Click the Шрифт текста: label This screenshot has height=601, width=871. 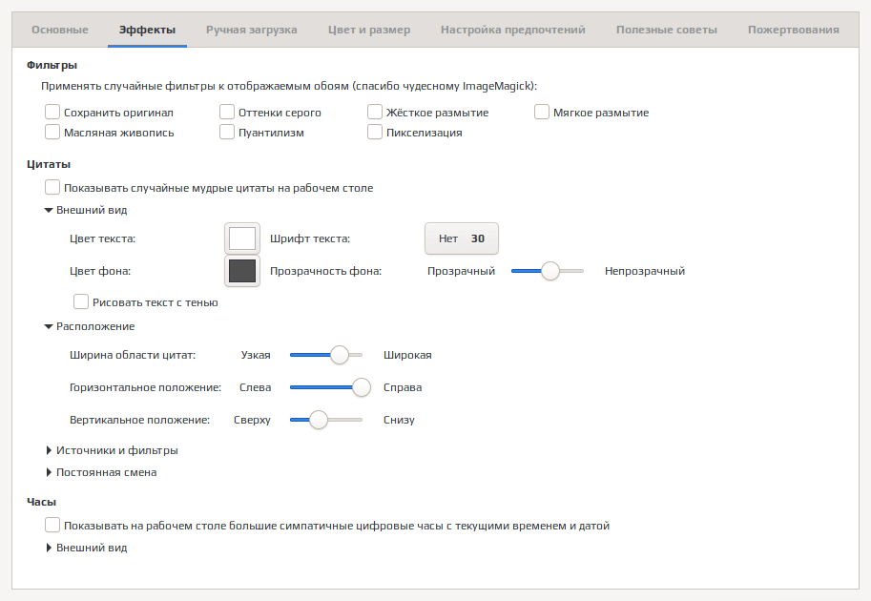click(x=310, y=238)
